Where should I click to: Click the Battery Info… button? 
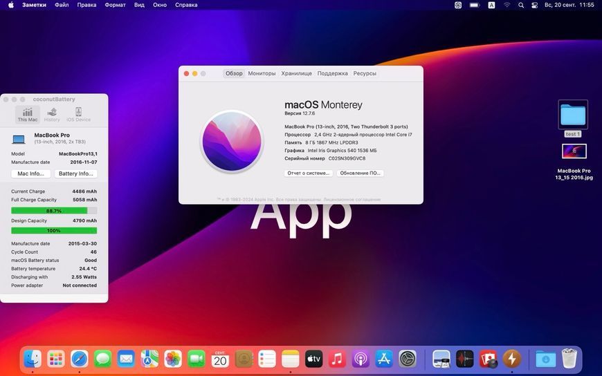coord(75,173)
